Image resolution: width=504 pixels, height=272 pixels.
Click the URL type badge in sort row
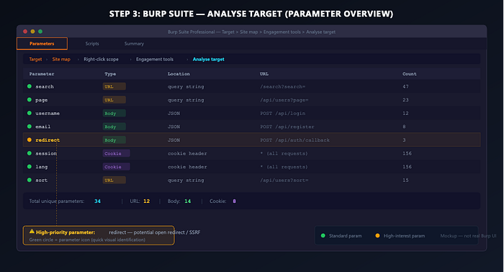click(114, 180)
